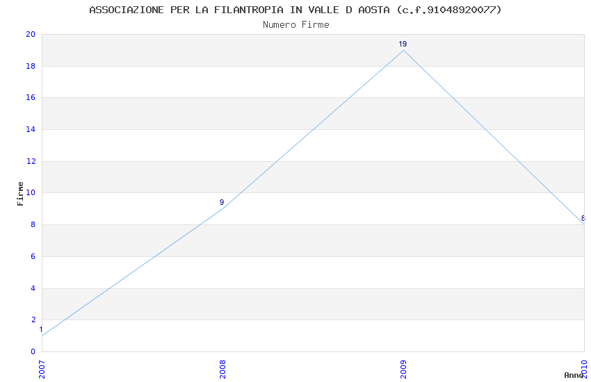Select x-axis label 2010
The height and width of the screenshot is (382, 591).
tap(584, 369)
